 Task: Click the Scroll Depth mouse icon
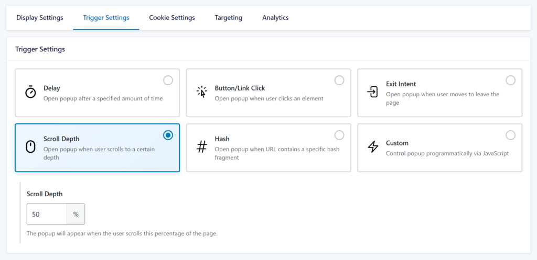(x=31, y=147)
